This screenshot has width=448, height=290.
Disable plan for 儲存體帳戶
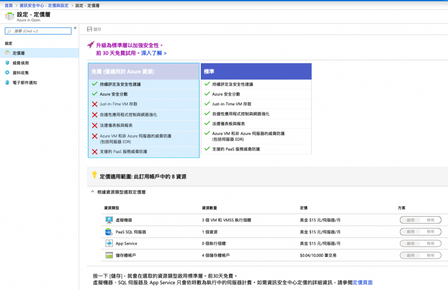[x=430, y=255]
